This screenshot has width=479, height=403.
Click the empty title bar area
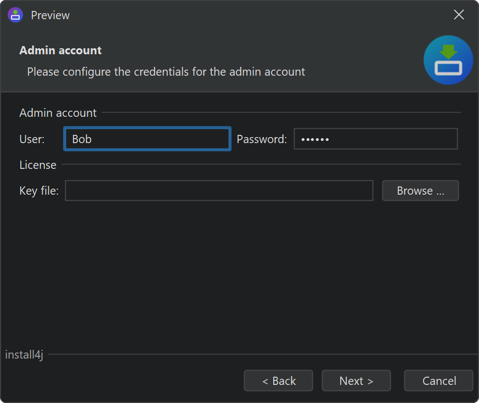pyautogui.click(x=247, y=15)
